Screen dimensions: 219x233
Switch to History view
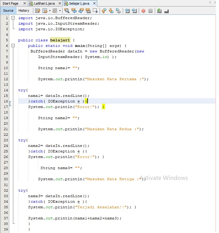(x=24, y=10)
